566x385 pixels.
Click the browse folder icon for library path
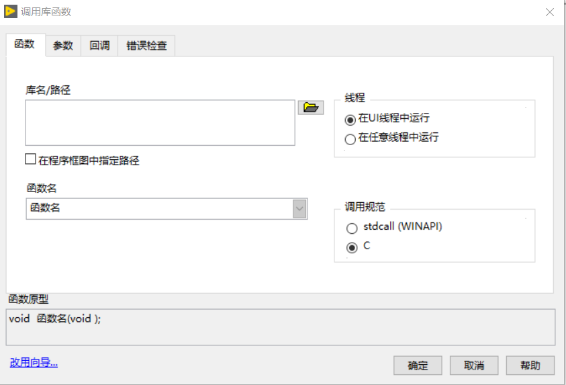tap(310, 108)
